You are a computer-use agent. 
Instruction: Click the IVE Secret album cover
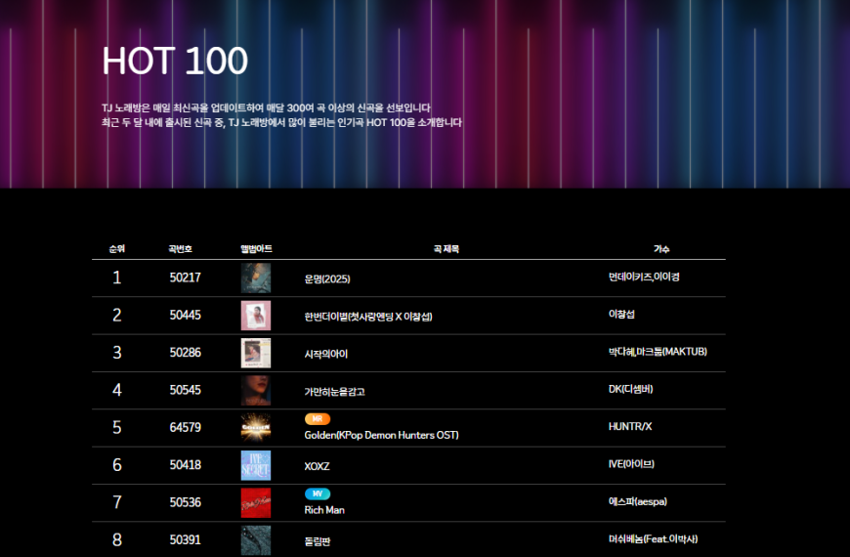pos(256,465)
